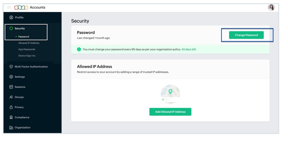Click the Add Allowed IP Address button
The width and height of the screenshot is (288, 141).
pos(170,112)
